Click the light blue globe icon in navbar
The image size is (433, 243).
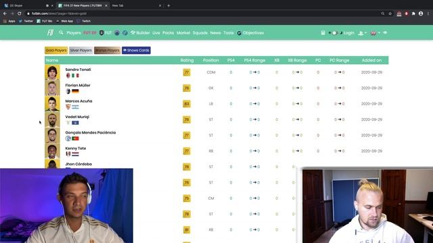click(x=125, y=33)
